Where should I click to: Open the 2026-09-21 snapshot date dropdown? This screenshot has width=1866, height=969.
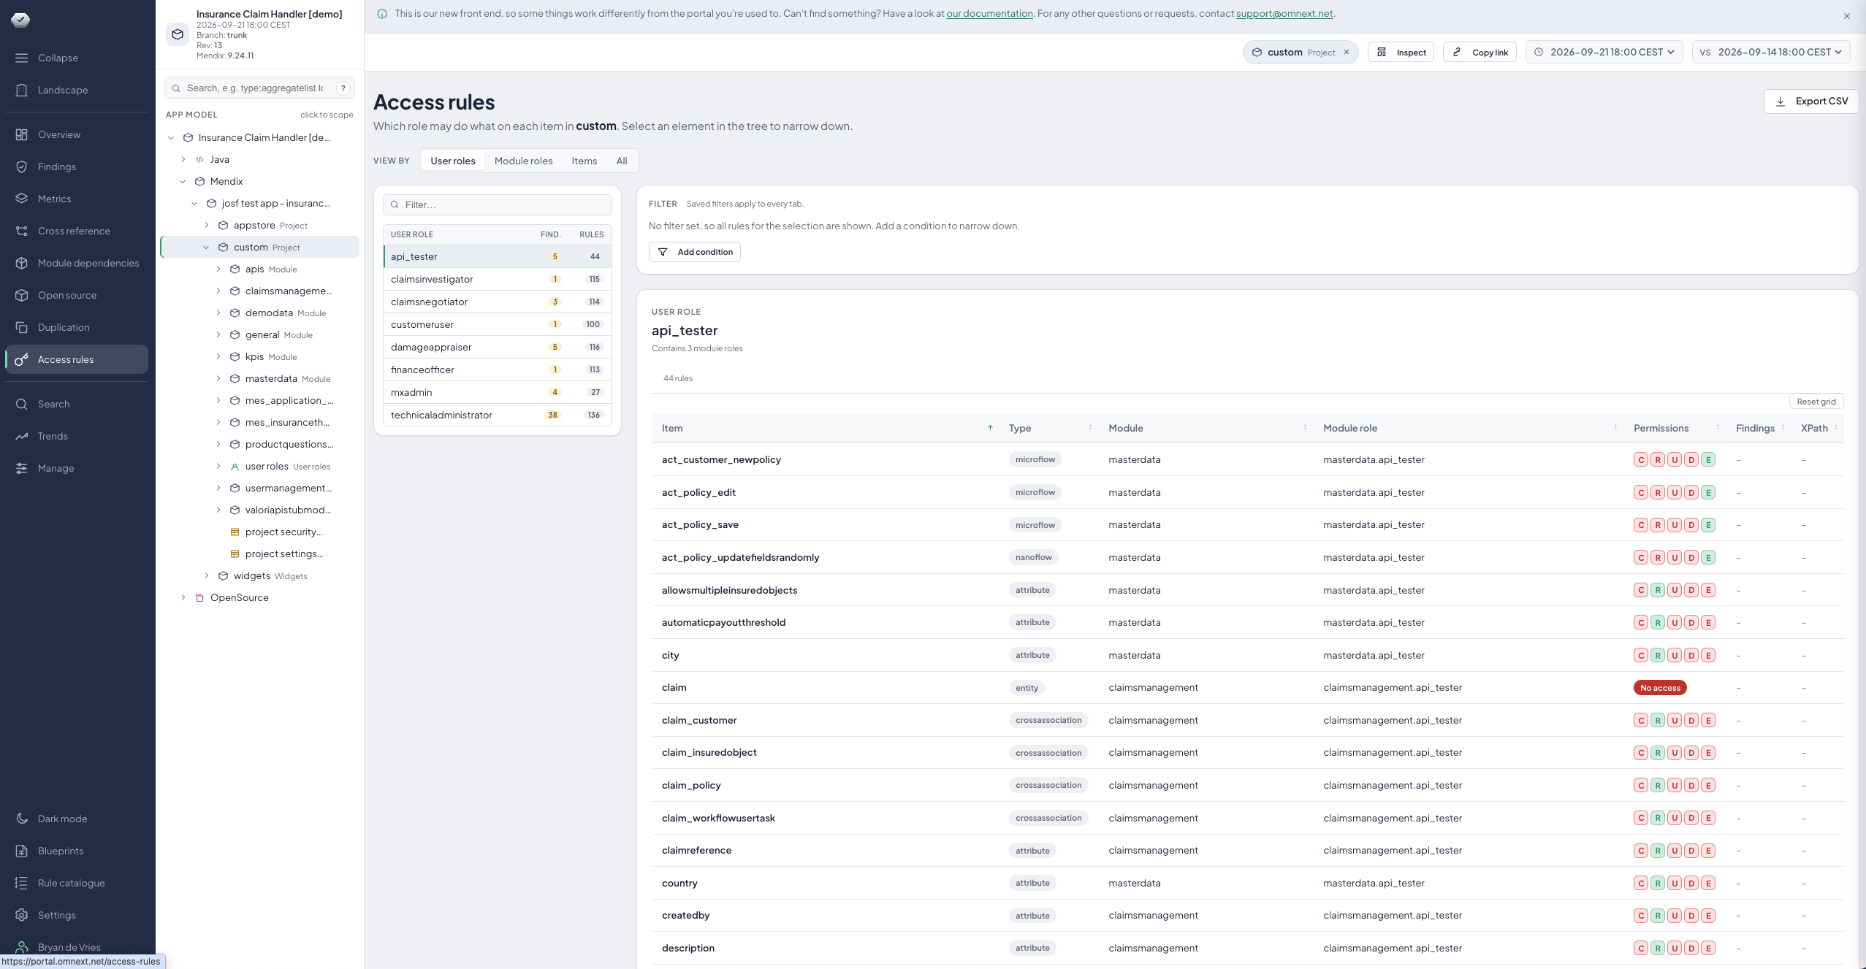[x=1604, y=52]
